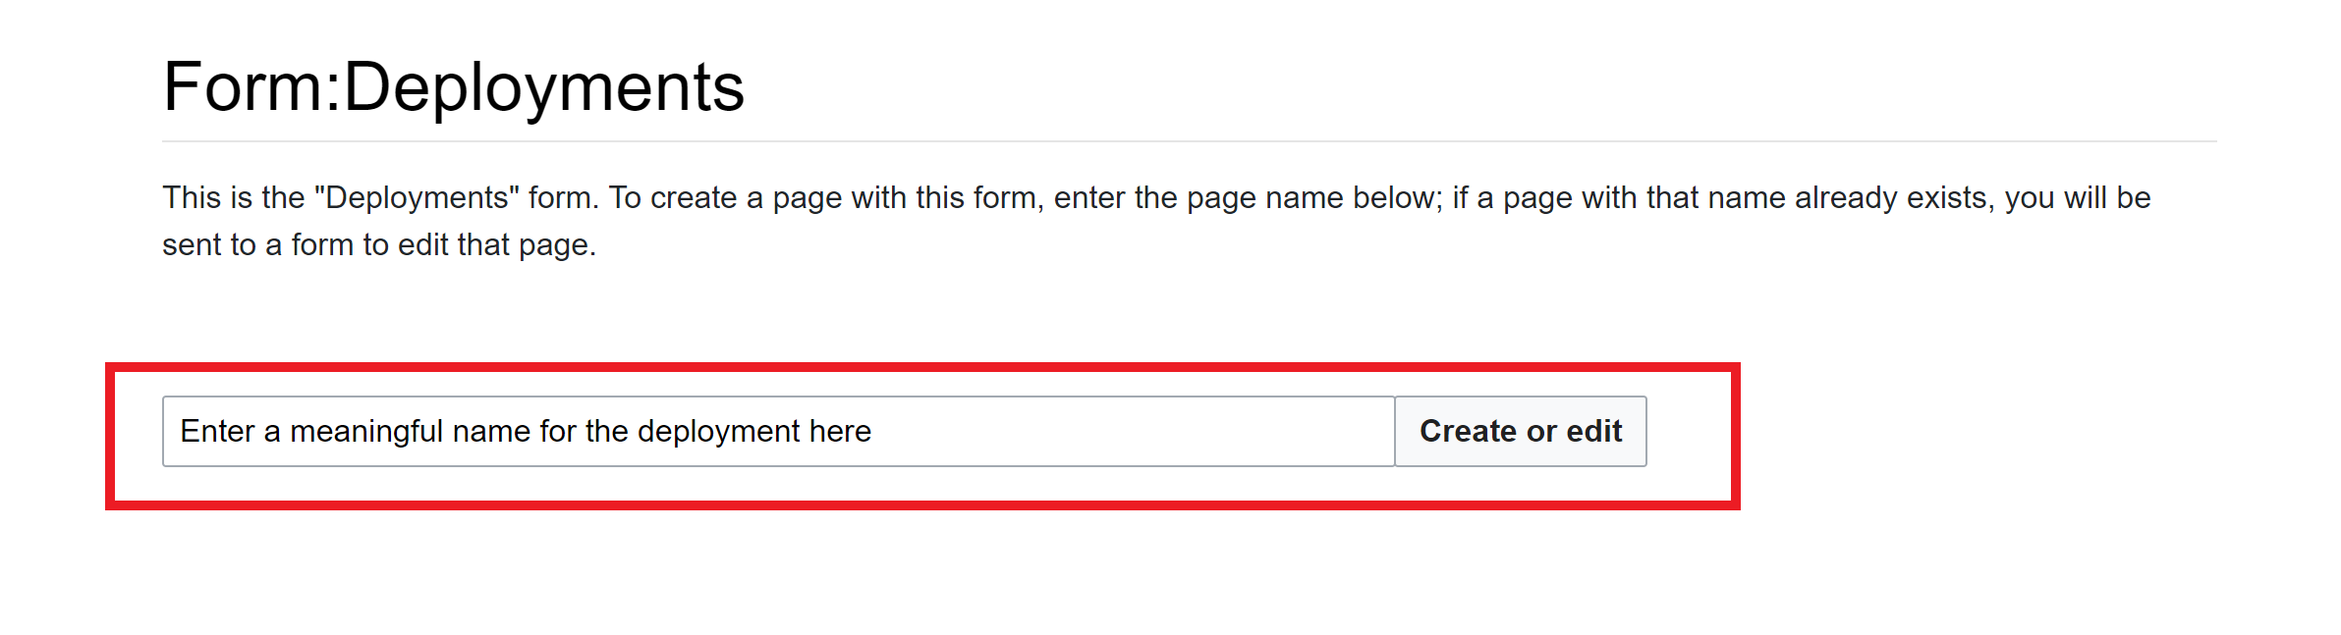Submit the form using Create or edit
Screen dimensions: 2341x635
(x=1521, y=431)
